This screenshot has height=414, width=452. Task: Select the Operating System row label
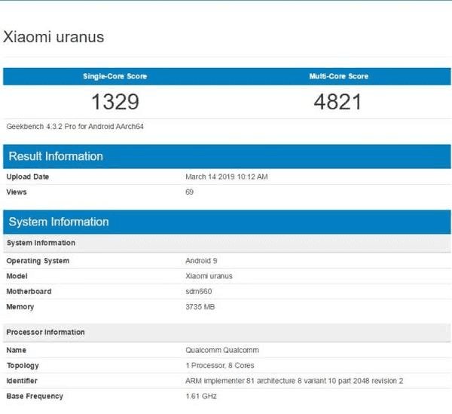pos(38,261)
